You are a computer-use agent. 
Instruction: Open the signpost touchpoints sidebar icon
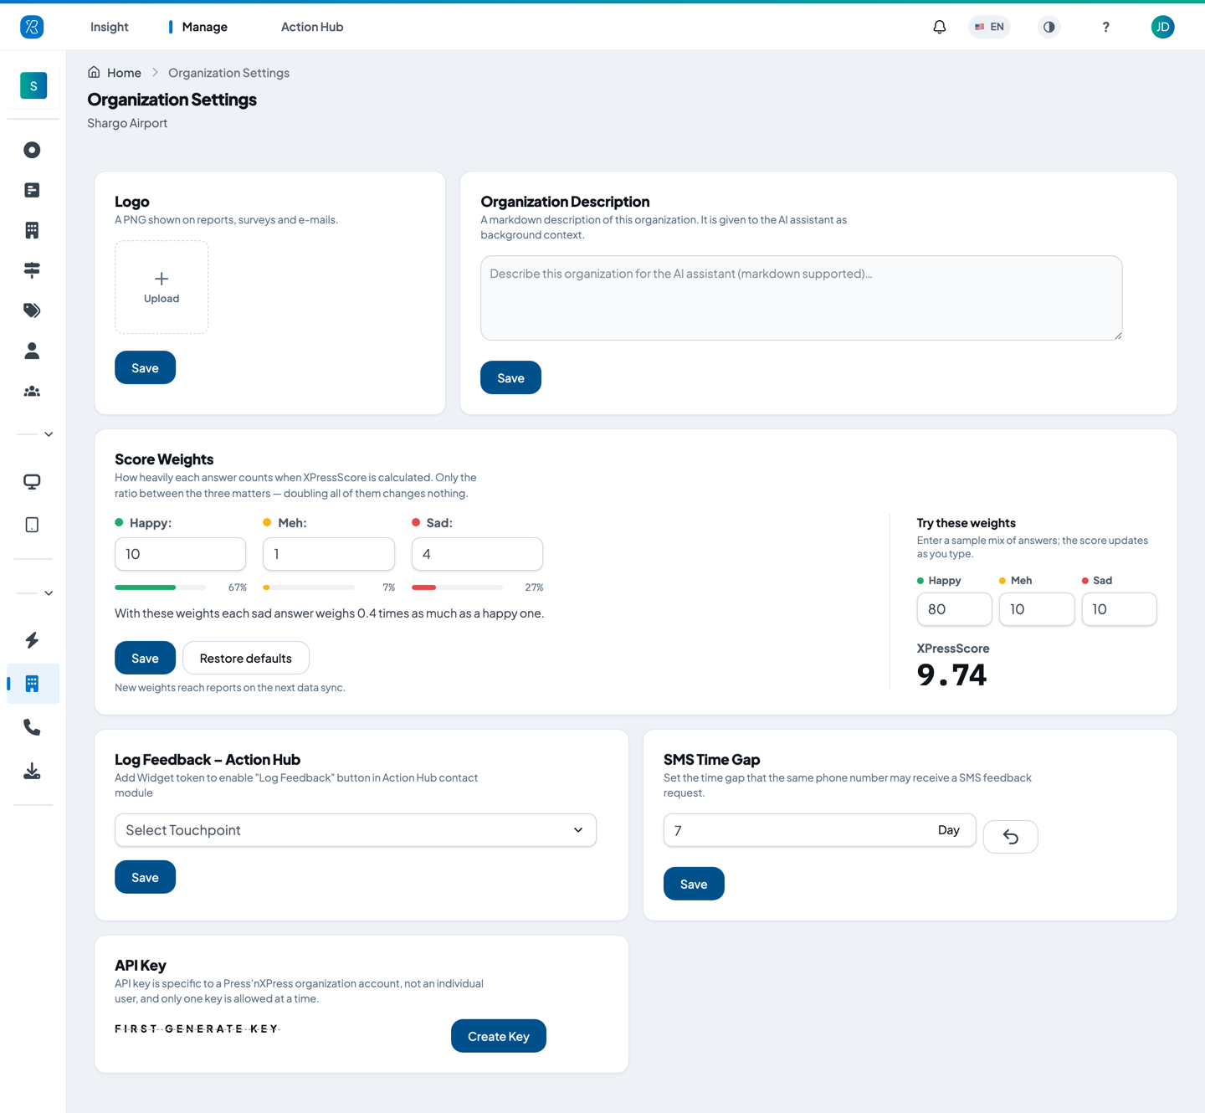[x=32, y=269]
